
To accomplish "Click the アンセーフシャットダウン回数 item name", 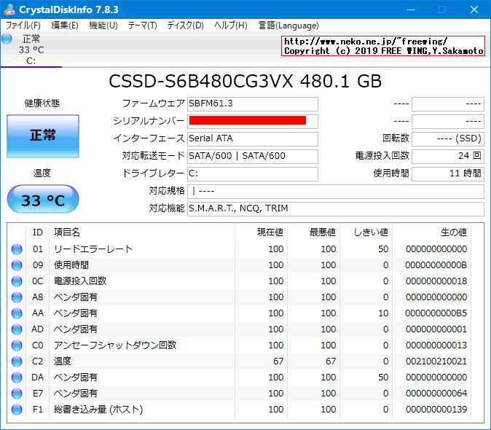I will [x=115, y=345].
